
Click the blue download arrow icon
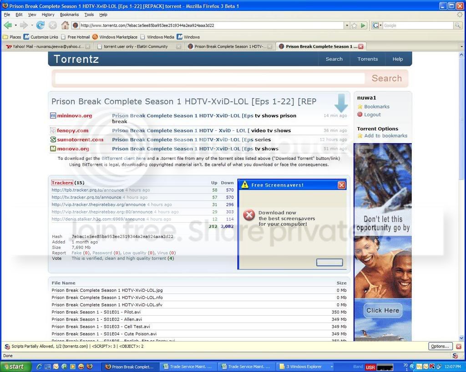coord(341,103)
